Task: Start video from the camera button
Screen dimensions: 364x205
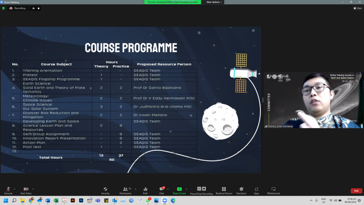Action: point(26,190)
